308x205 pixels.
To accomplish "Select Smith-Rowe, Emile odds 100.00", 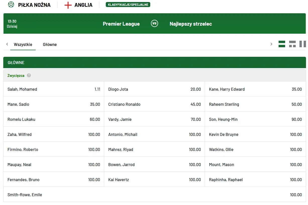I will coord(155,194).
